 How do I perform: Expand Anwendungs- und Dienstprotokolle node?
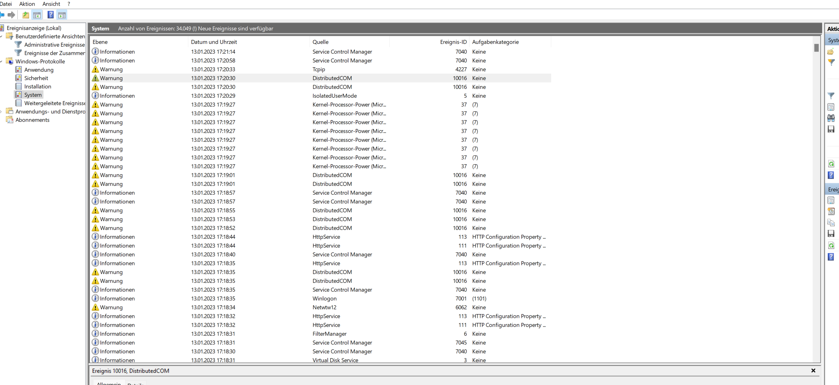2,112
